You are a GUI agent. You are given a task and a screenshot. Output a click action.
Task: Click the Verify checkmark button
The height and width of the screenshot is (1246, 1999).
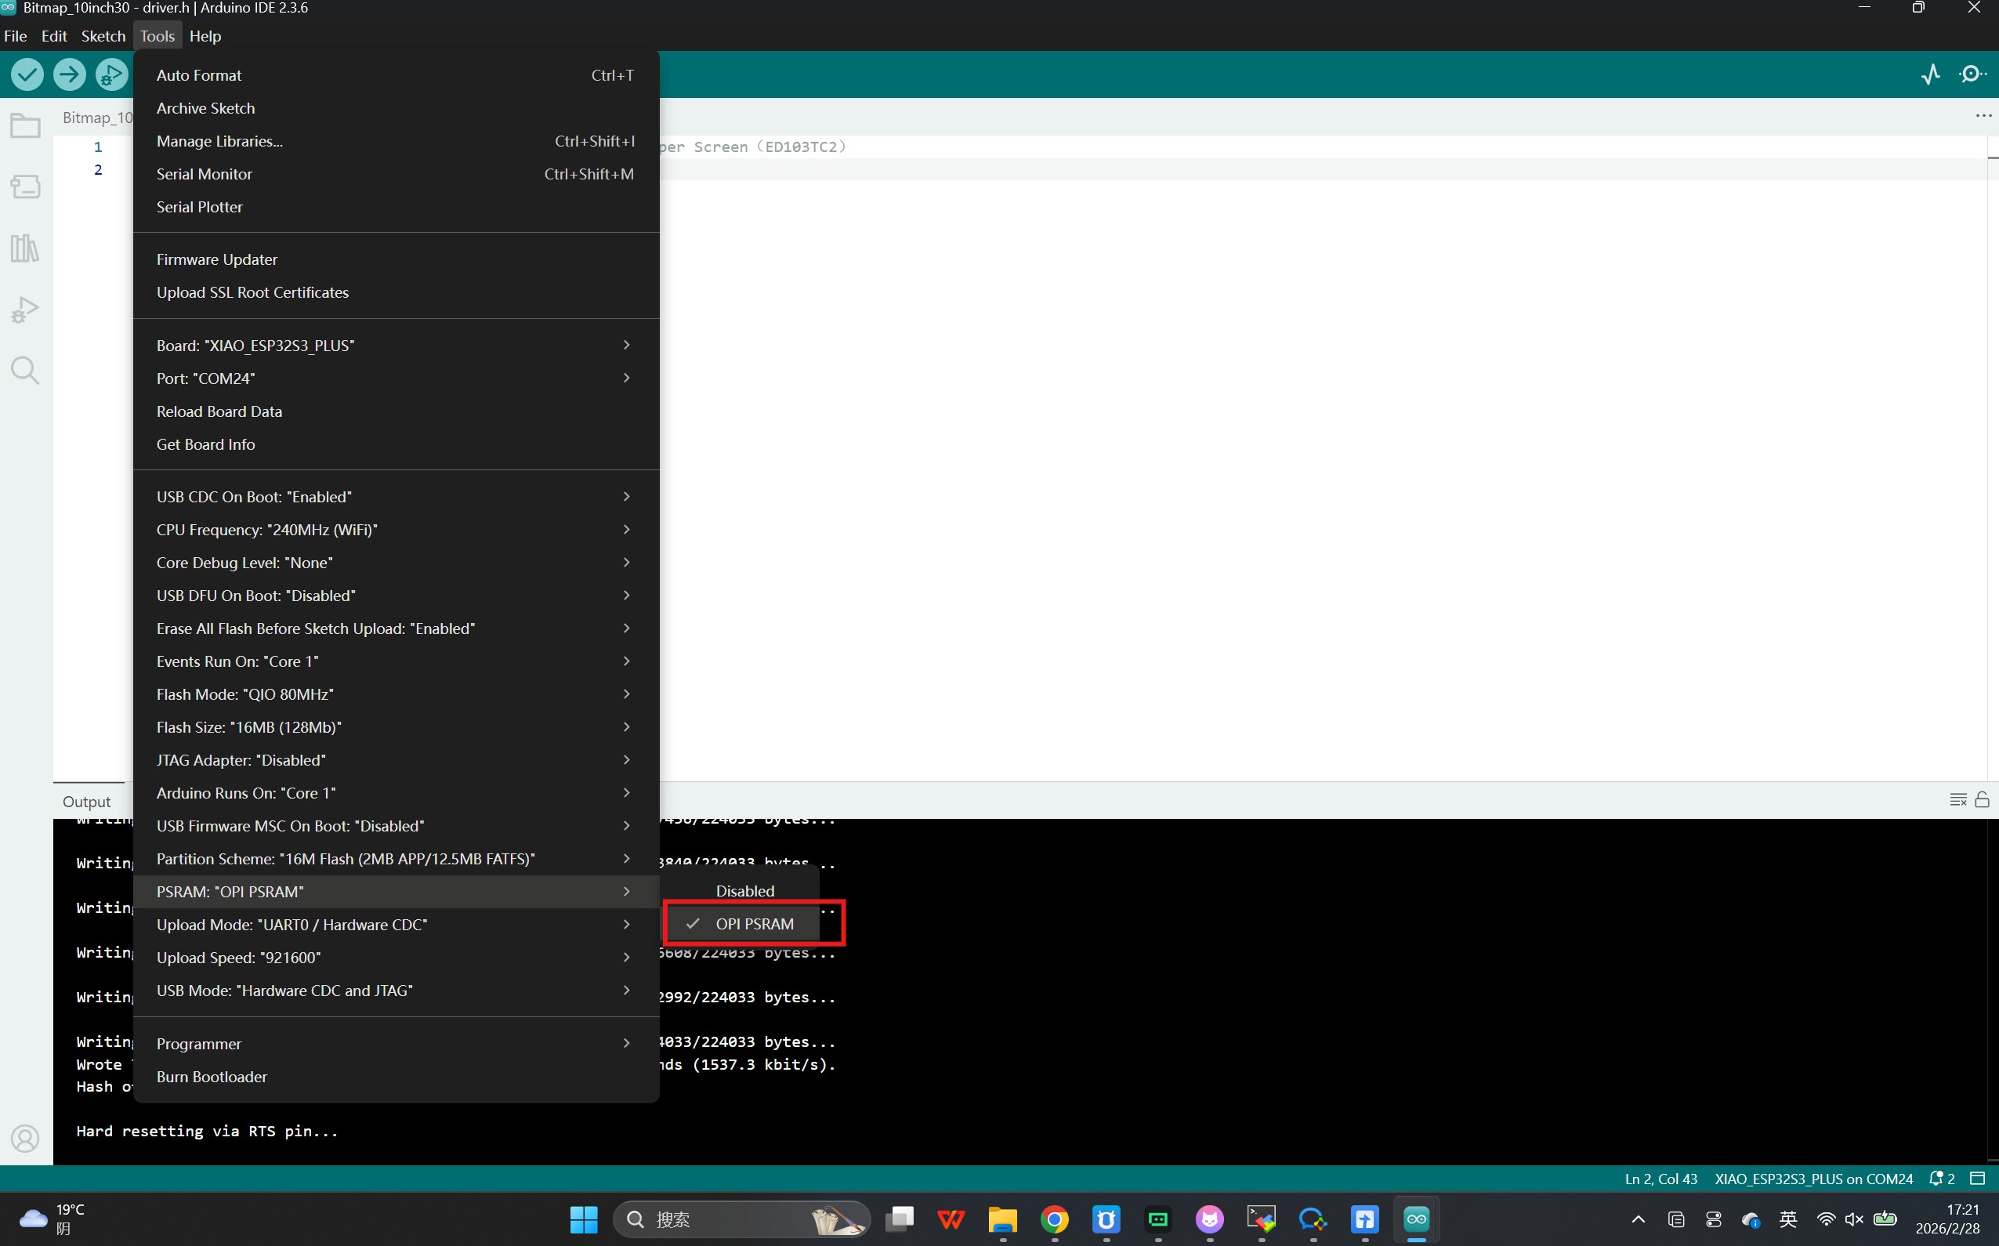tap(27, 75)
